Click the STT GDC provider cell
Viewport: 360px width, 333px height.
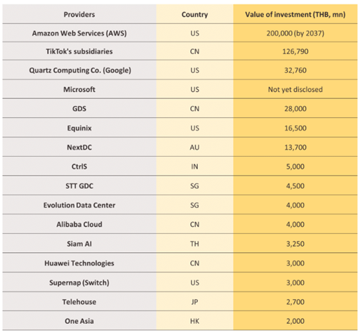(79, 185)
